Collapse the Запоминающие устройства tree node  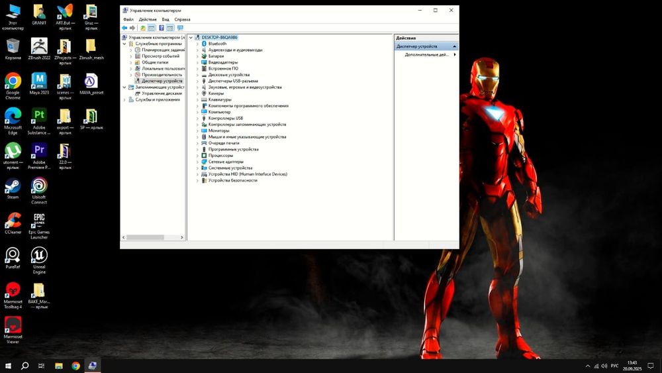click(124, 87)
